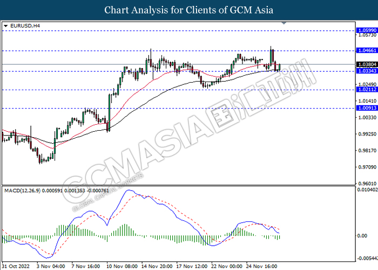Image resolution: width=378 pixels, height=270 pixels.
Task: Click the 0.98170 price scale value
Action: coord(367,151)
